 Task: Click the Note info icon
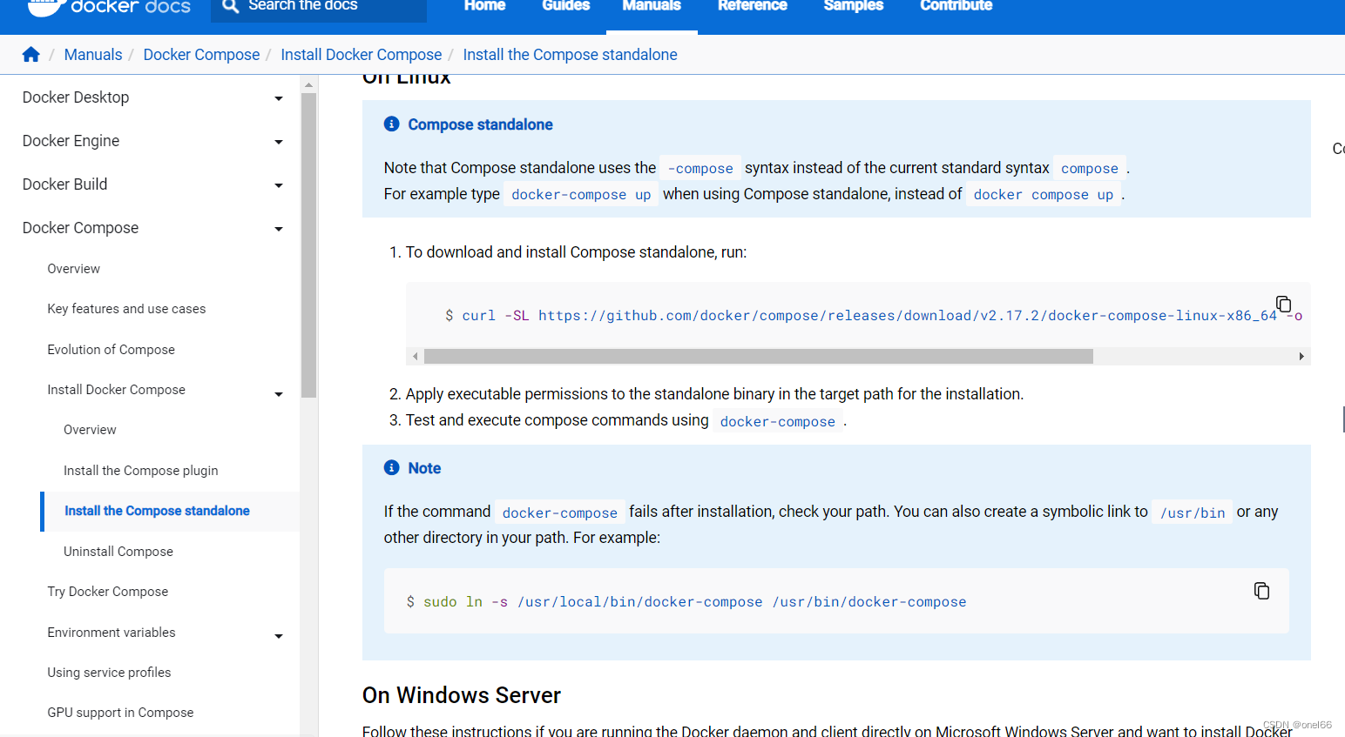pyautogui.click(x=392, y=467)
